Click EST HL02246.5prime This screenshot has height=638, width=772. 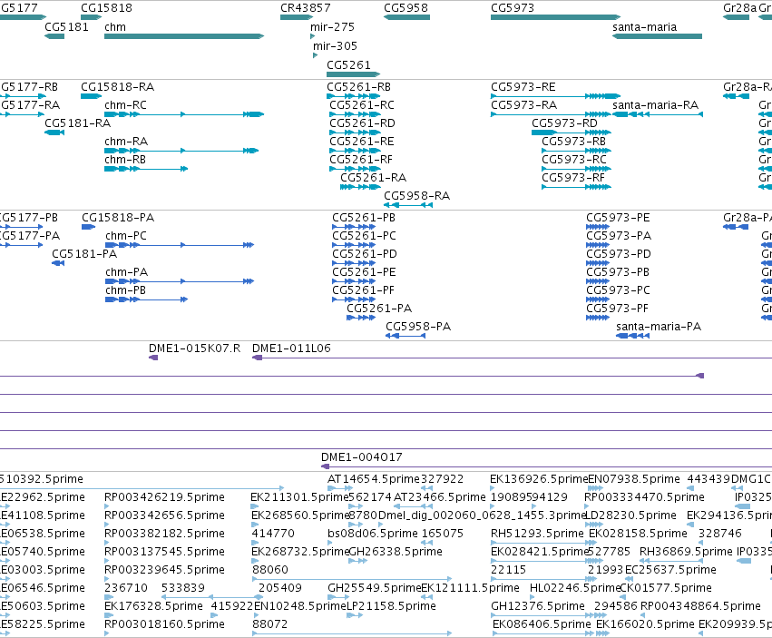pyautogui.click(x=574, y=588)
